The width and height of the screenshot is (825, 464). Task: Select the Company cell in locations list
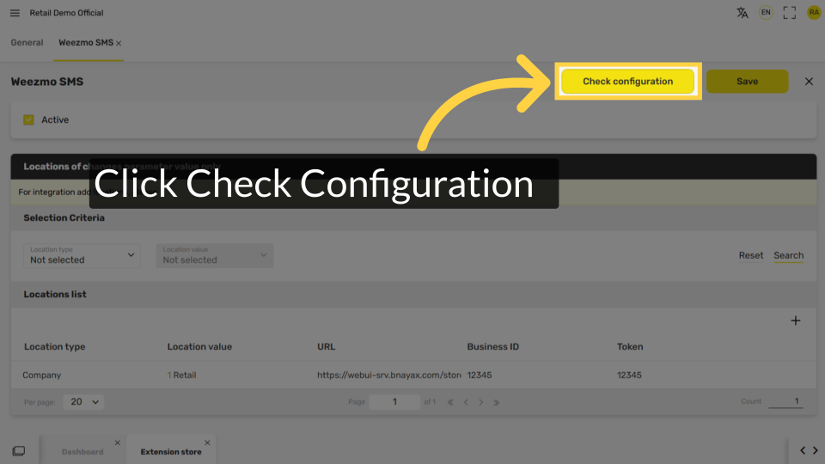41,375
